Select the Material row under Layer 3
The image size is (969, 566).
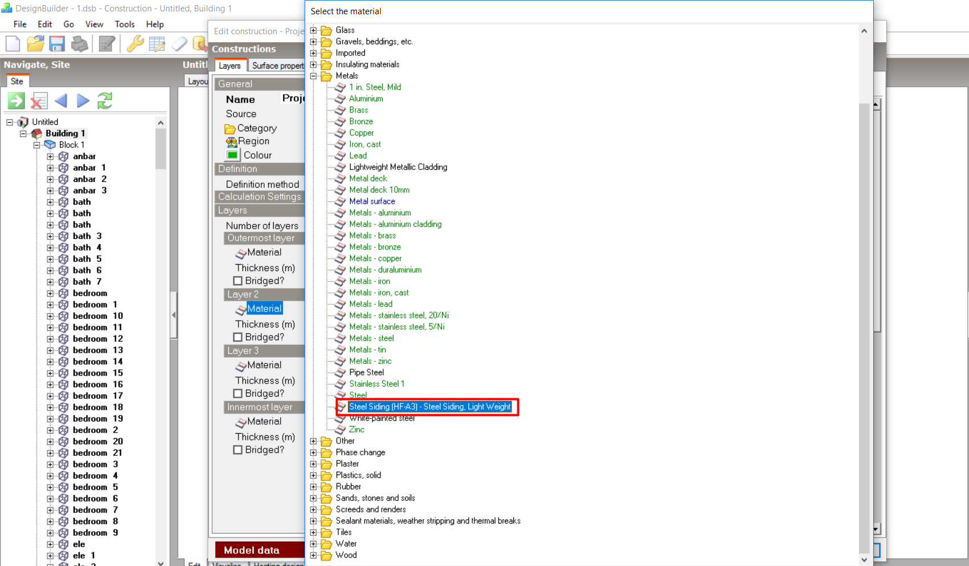coord(264,365)
